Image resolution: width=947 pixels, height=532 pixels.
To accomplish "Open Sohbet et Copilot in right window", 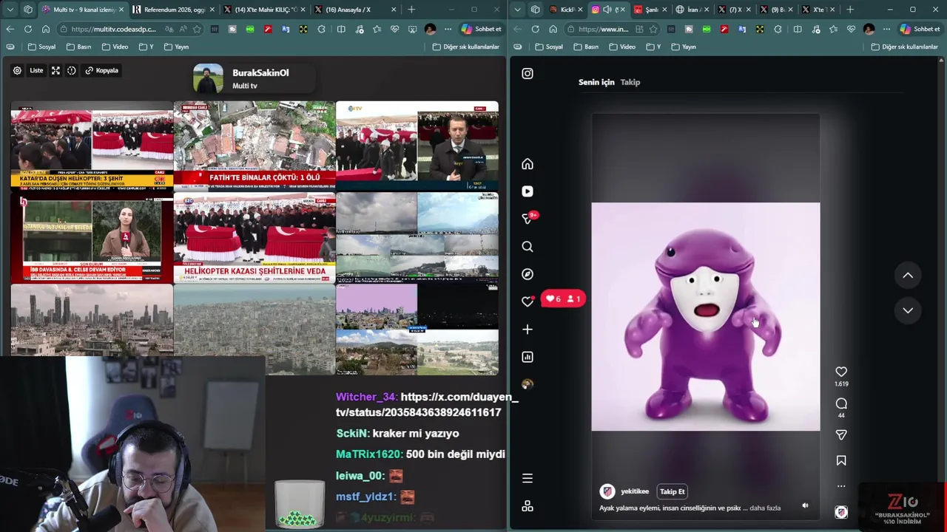I will (920, 29).
